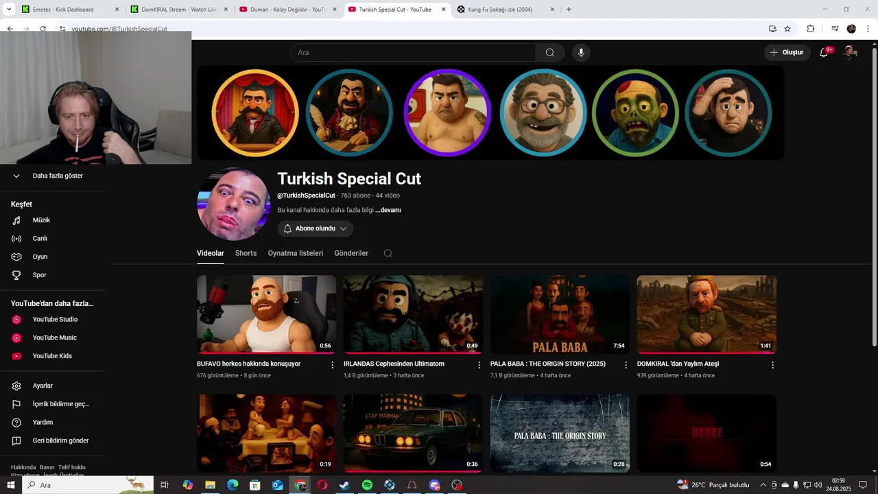
Task: Click the 763 abone subscriber count
Action: [355, 196]
